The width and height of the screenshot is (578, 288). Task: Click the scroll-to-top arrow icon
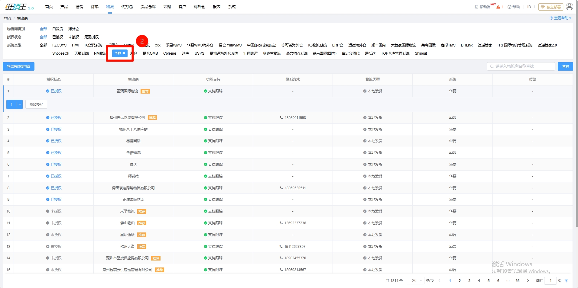pos(566,281)
